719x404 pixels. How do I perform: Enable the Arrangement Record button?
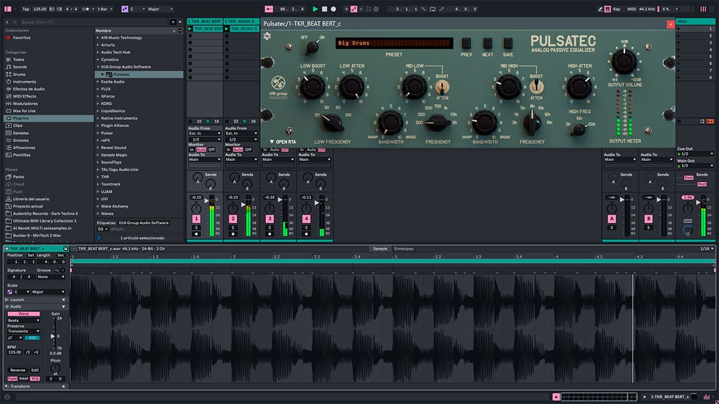[334, 9]
